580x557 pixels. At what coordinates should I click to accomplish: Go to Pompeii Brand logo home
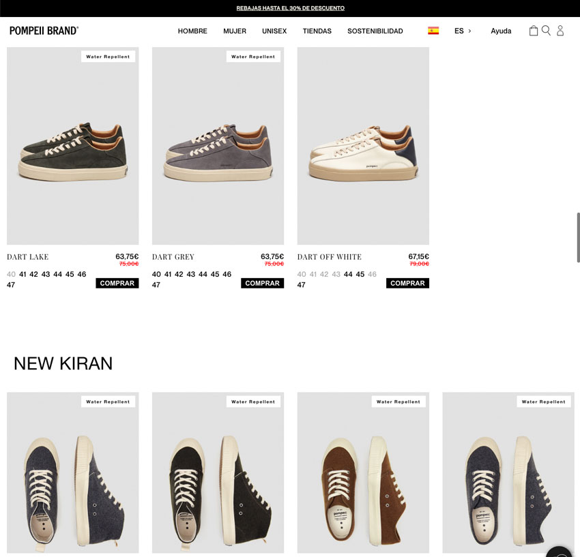click(x=44, y=31)
